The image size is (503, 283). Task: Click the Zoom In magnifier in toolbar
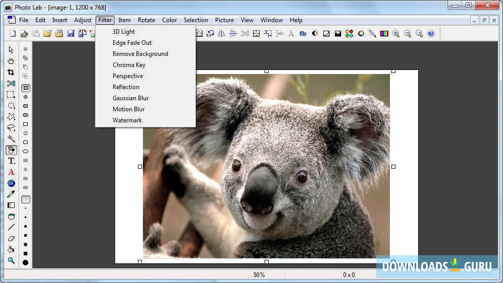[396, 34]
